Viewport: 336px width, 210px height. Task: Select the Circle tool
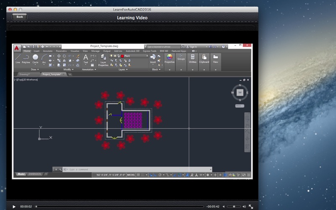(x=35, y=59)
